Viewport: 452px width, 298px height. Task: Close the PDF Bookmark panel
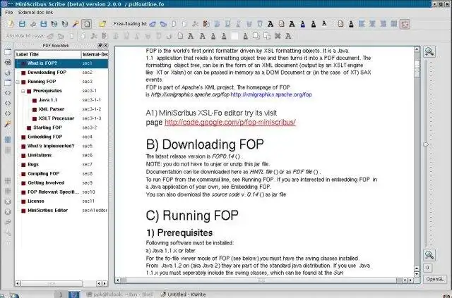click(x=105, y=46)
